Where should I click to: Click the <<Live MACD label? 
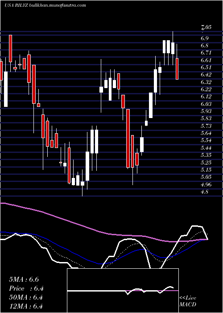coord(188,301)
